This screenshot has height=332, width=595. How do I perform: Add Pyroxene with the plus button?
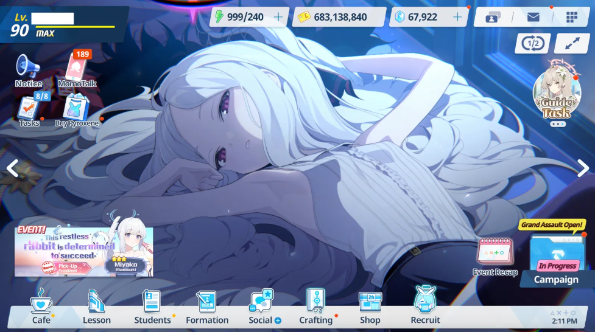(x=457, y=17)
